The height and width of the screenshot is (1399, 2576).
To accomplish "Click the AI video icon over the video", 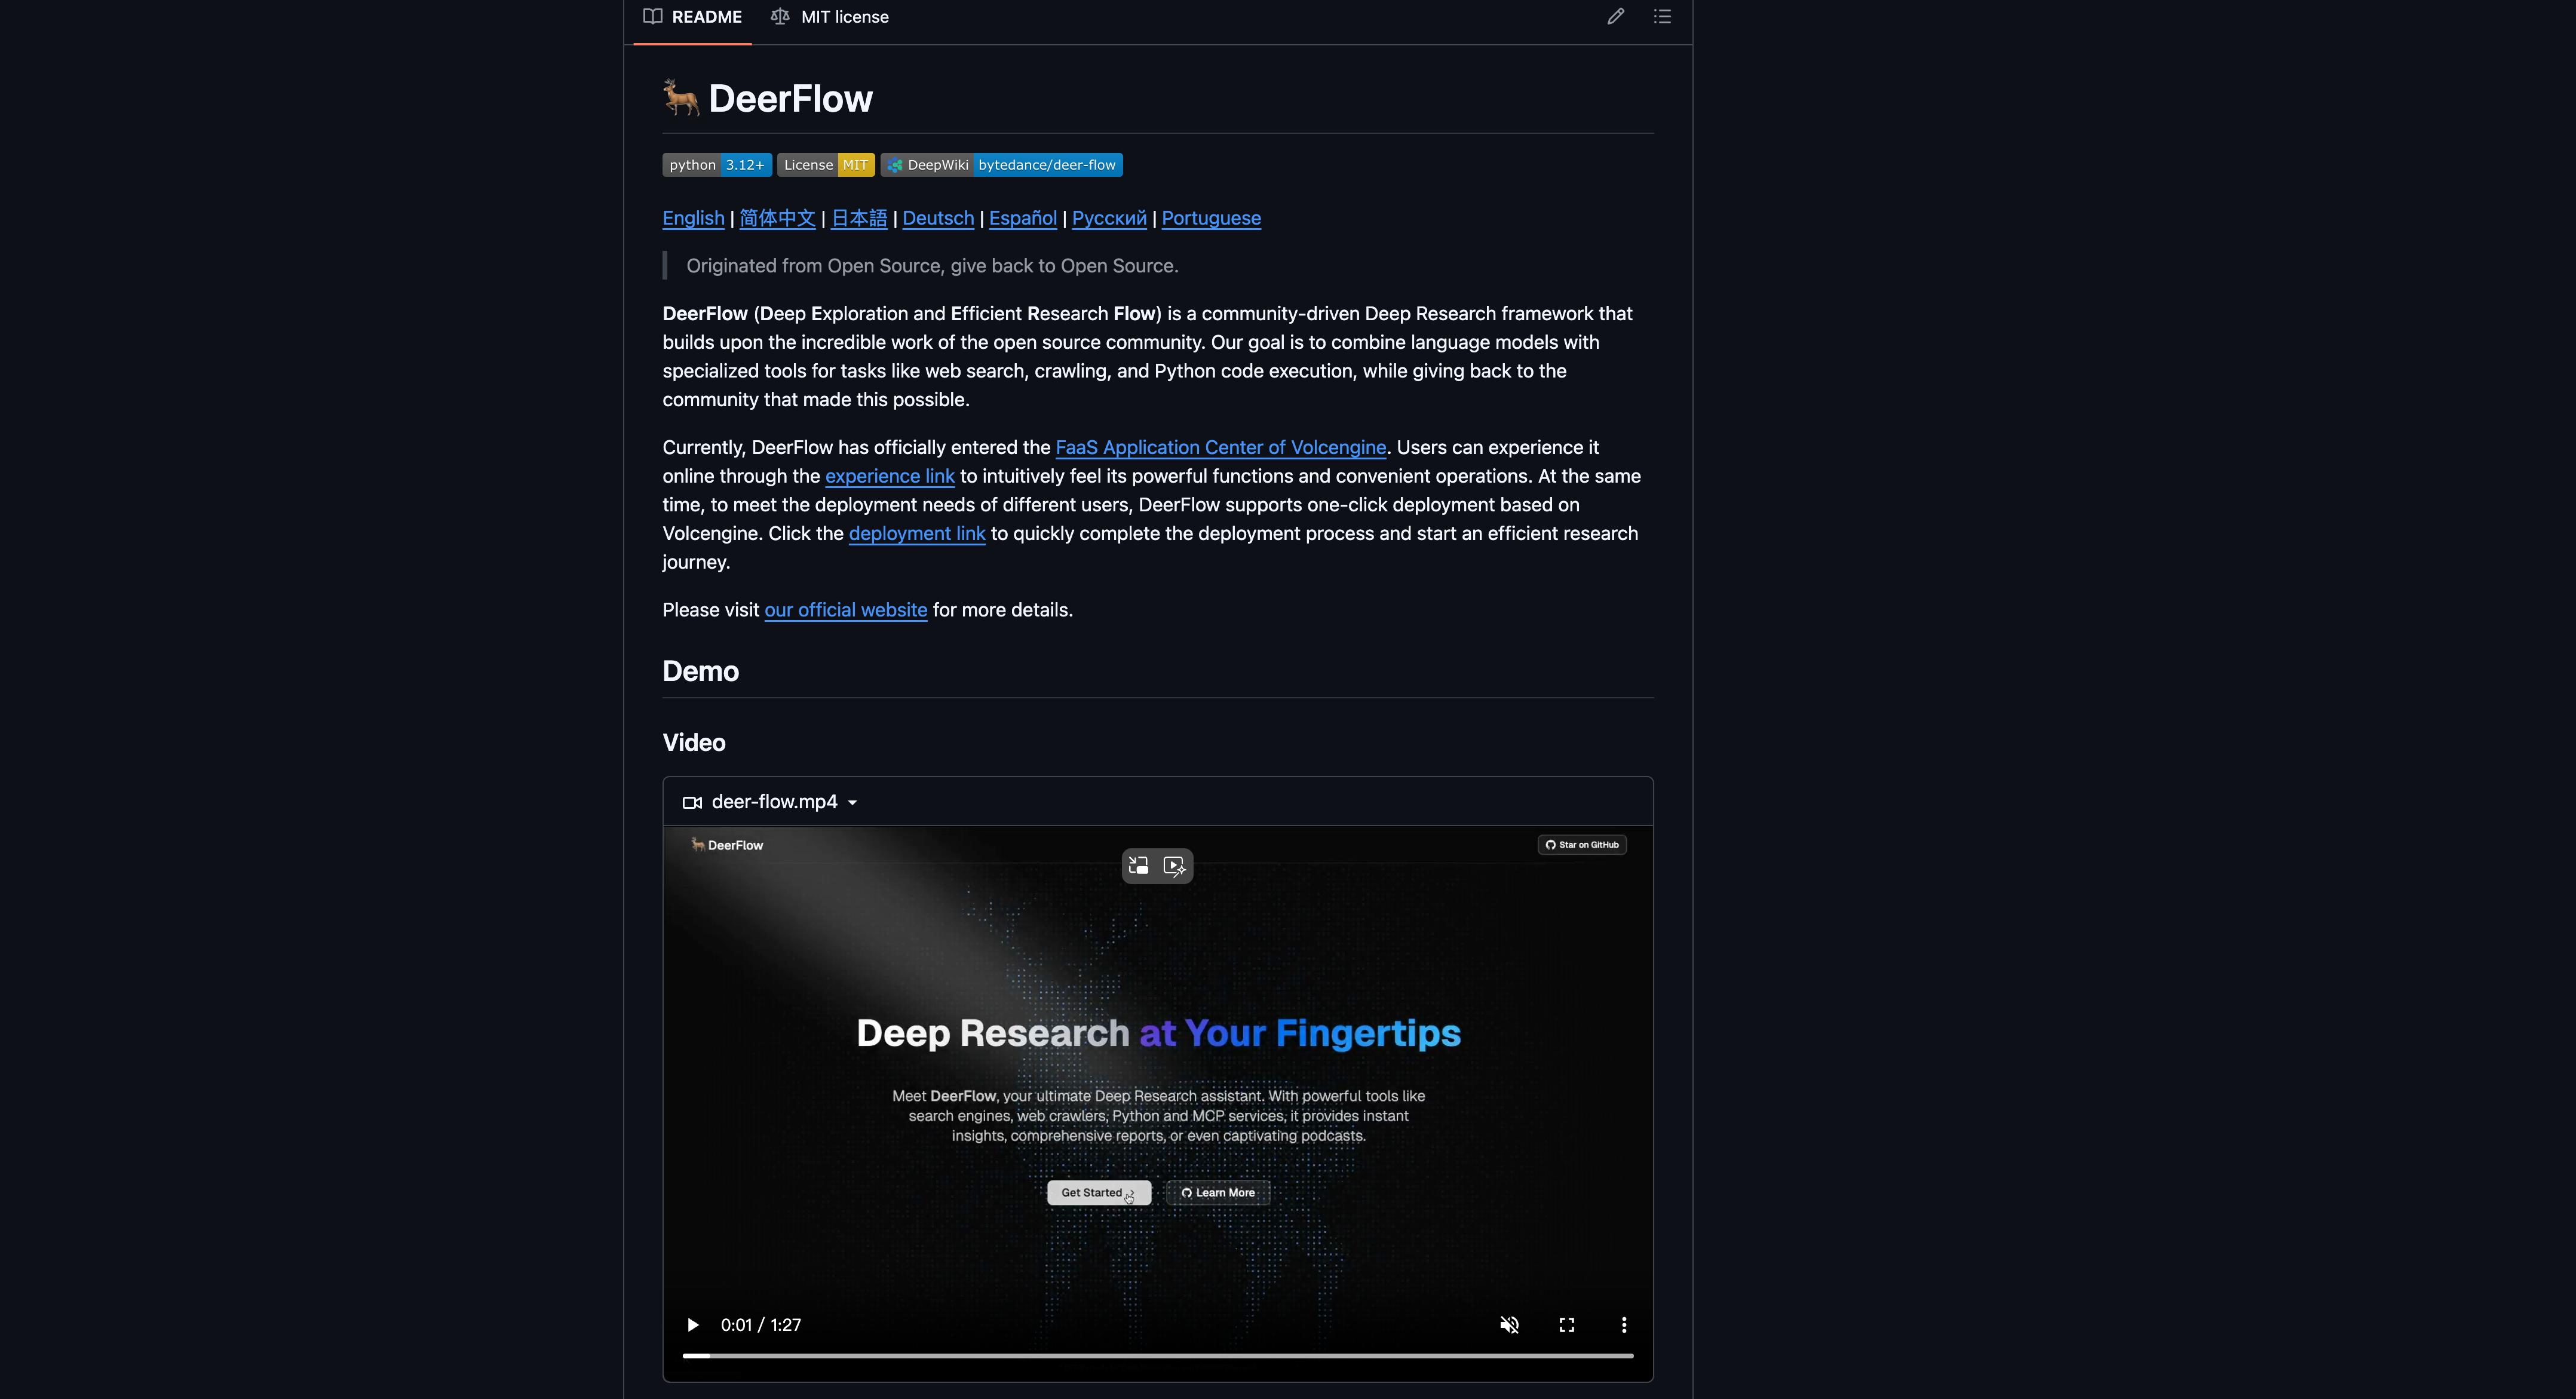I will click(1175, 866).
